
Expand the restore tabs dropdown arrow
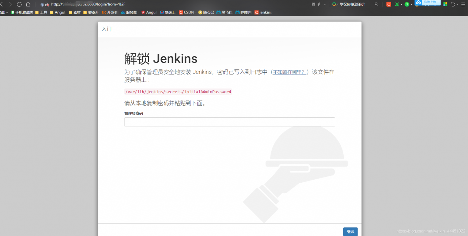point(457,4)
